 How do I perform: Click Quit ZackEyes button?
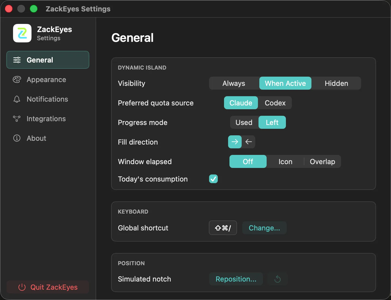pos(48,287)
